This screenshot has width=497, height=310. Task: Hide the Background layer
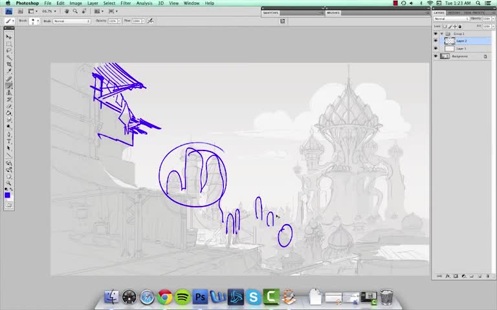coord(436,56)
